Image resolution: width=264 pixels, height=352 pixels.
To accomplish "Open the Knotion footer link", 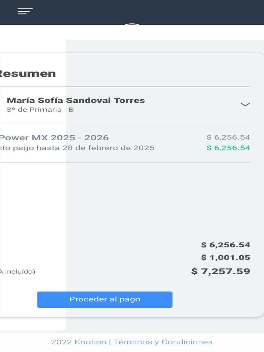I will tap(90, 342).
